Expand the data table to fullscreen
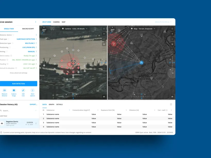 point(171,104)
